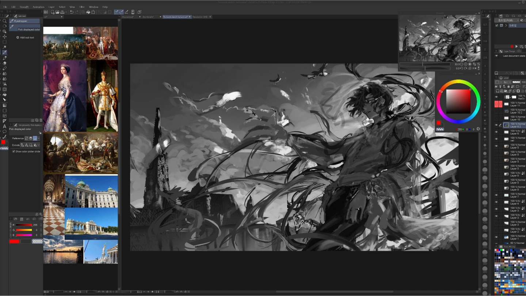Hide the Layer 4 layer
Screen dimensions: 526x296
tap(496, 202)
